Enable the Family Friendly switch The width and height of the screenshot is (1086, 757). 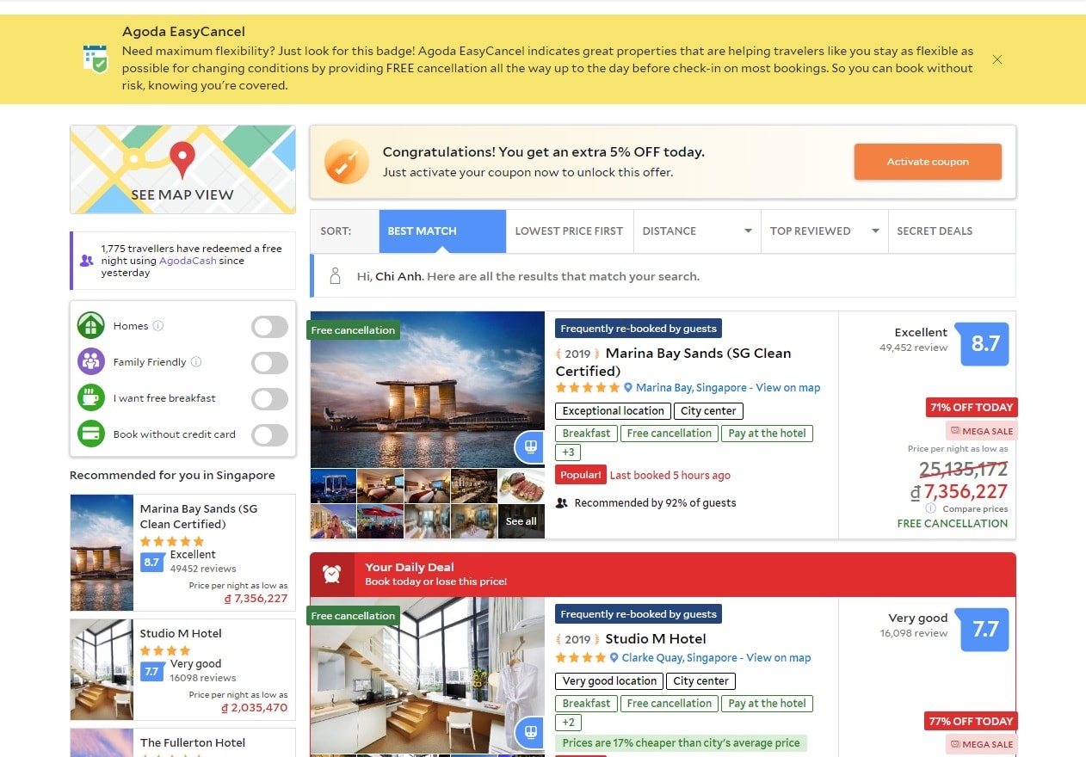click(x=269, y=362)
